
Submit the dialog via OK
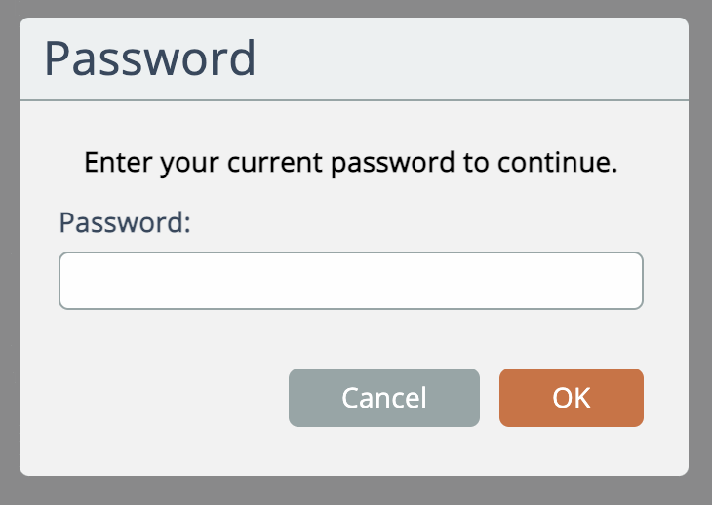click(571, 398)
